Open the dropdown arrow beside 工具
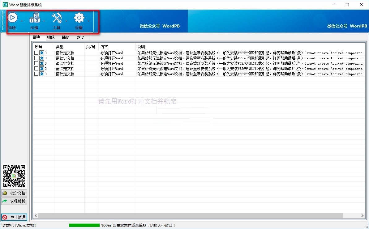The width and height of the screenshot is (369, 229). coord(67,21)
